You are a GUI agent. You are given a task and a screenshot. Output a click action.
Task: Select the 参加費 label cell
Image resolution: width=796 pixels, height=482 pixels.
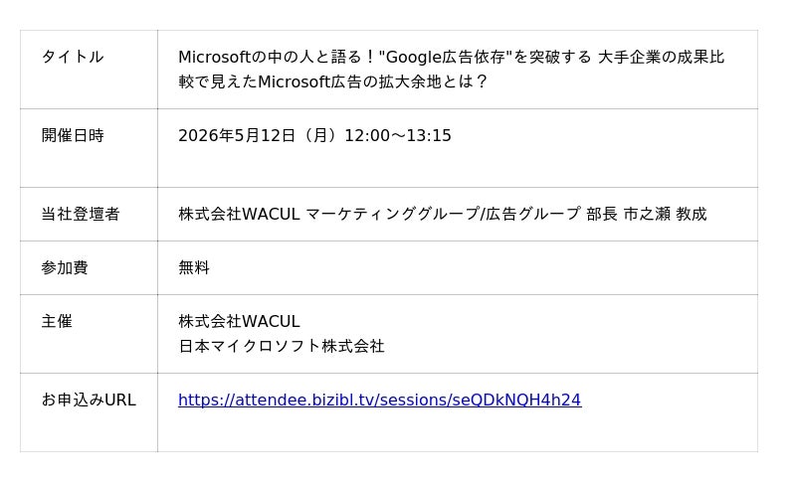coord(64,267)
